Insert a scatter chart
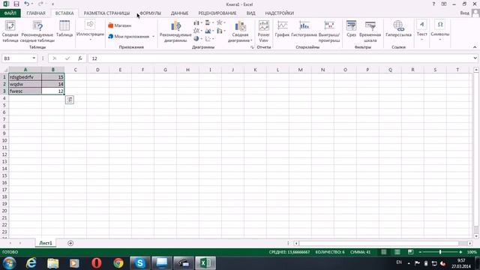 (x=209, y=39)
